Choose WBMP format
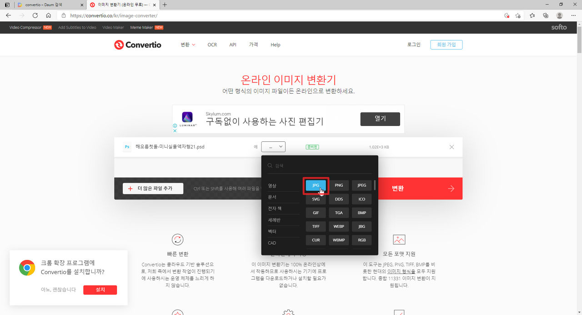The height and width of the screenshot is (315, 582). pos(339,240)
